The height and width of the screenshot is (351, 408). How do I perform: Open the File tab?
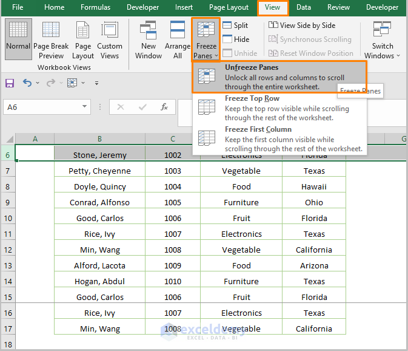point(18,7)
